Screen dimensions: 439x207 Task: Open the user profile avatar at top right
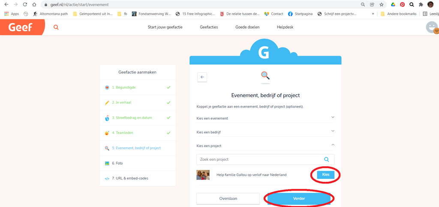(432, 27)
